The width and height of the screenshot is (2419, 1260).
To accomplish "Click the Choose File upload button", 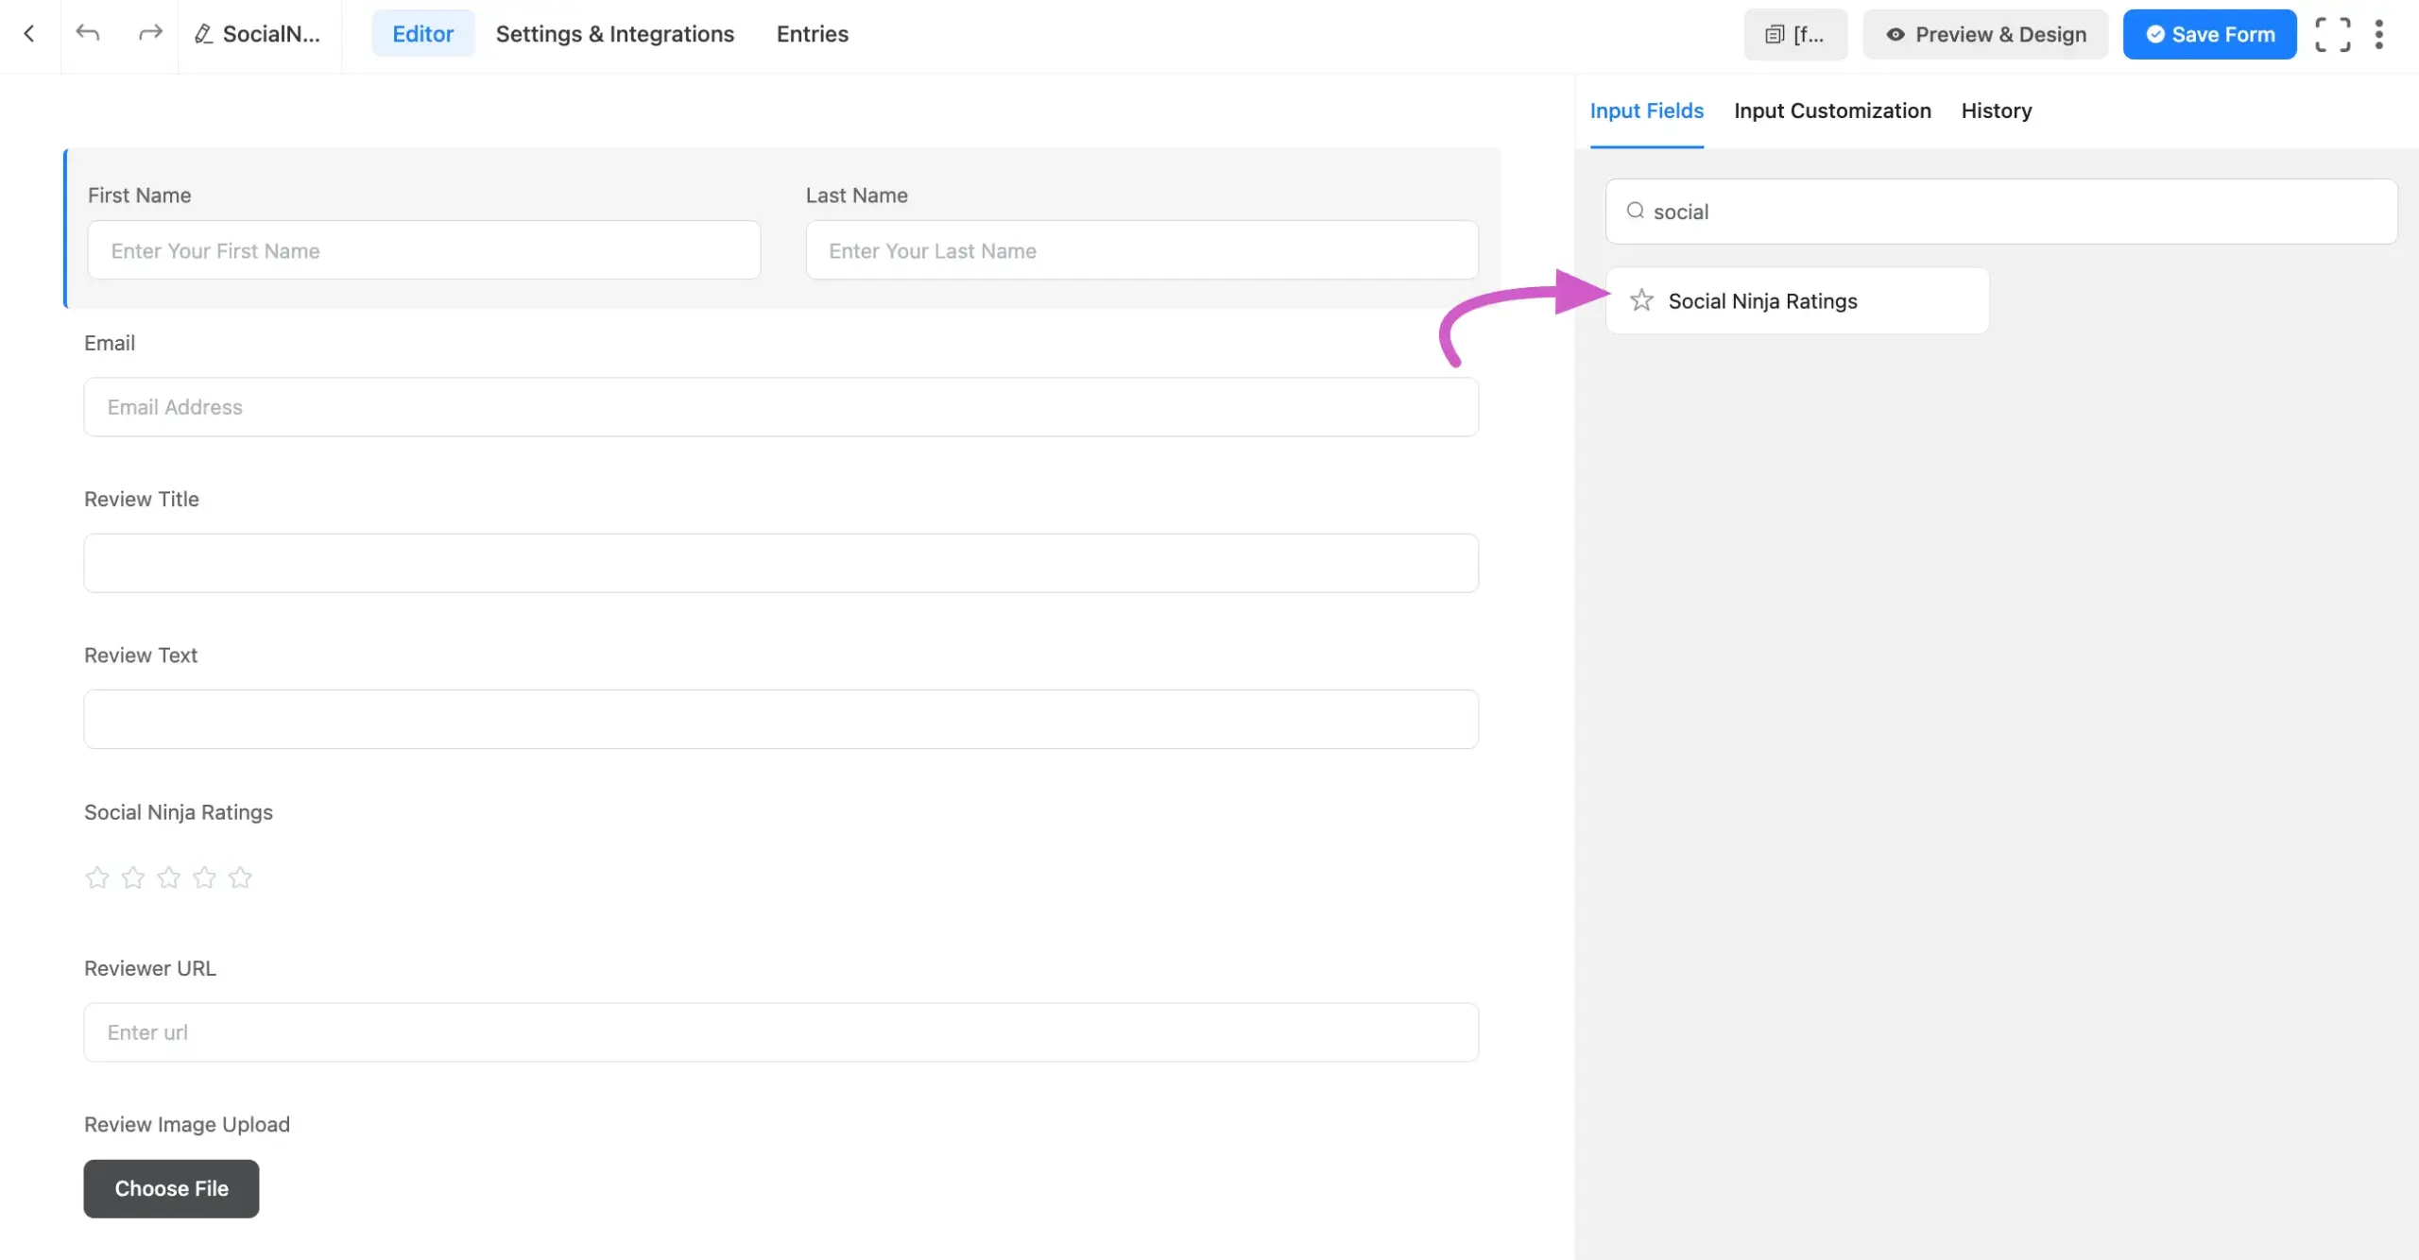I will tap(171, 1188).
